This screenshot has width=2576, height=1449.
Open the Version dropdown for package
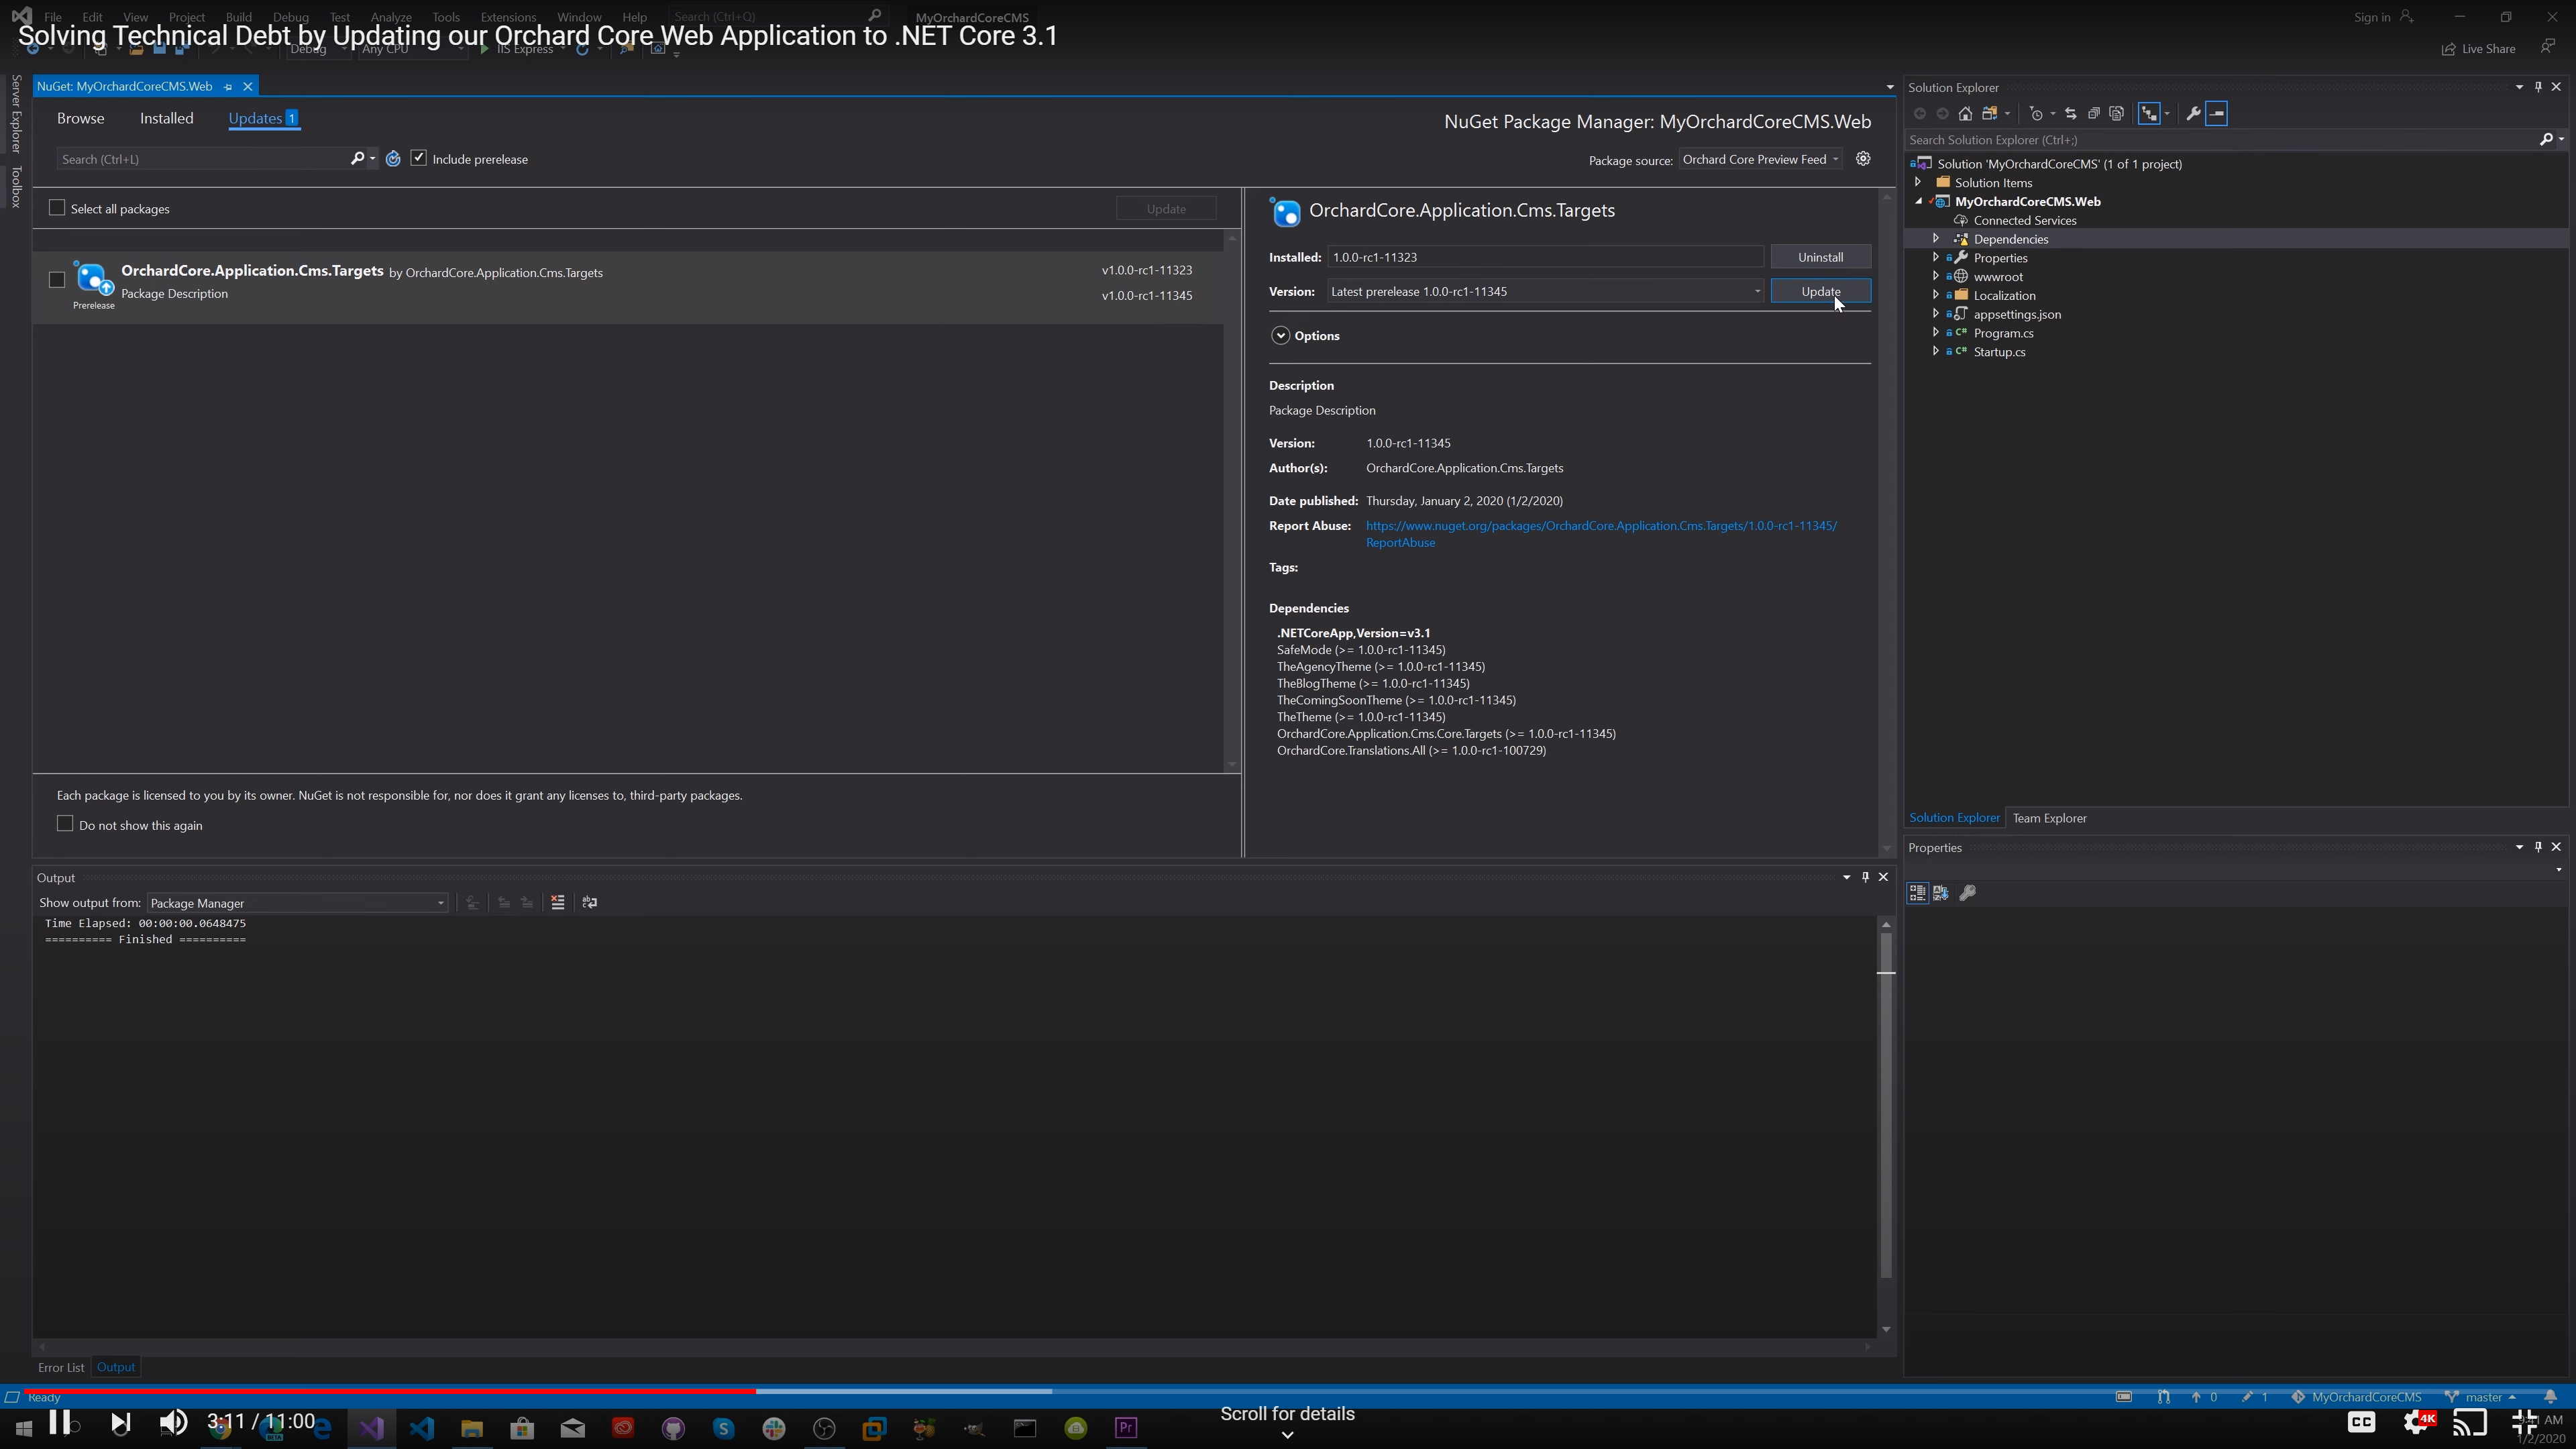coord(1756,292)
